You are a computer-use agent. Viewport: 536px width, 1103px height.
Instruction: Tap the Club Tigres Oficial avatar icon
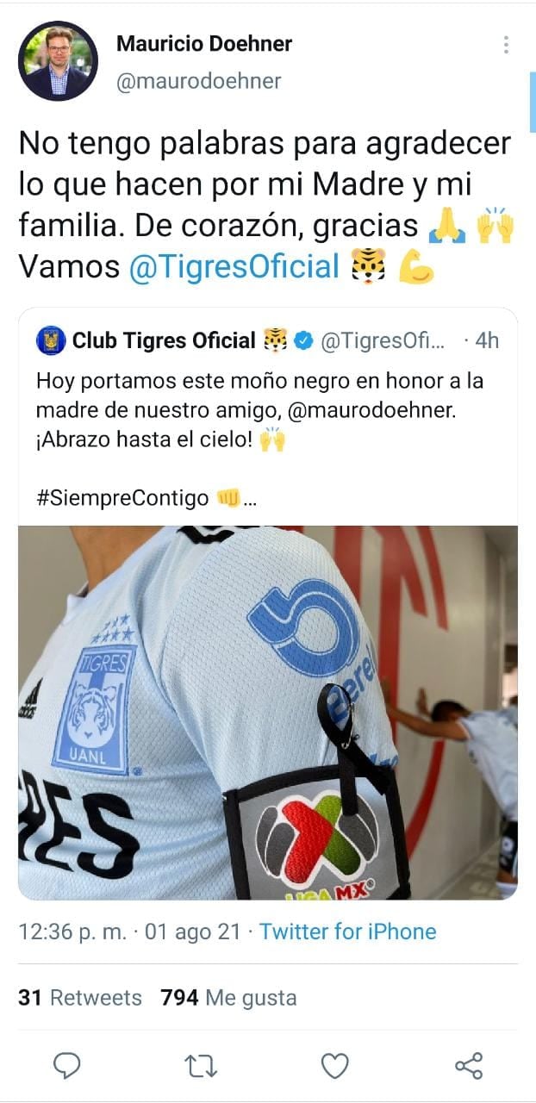[50, 340]
